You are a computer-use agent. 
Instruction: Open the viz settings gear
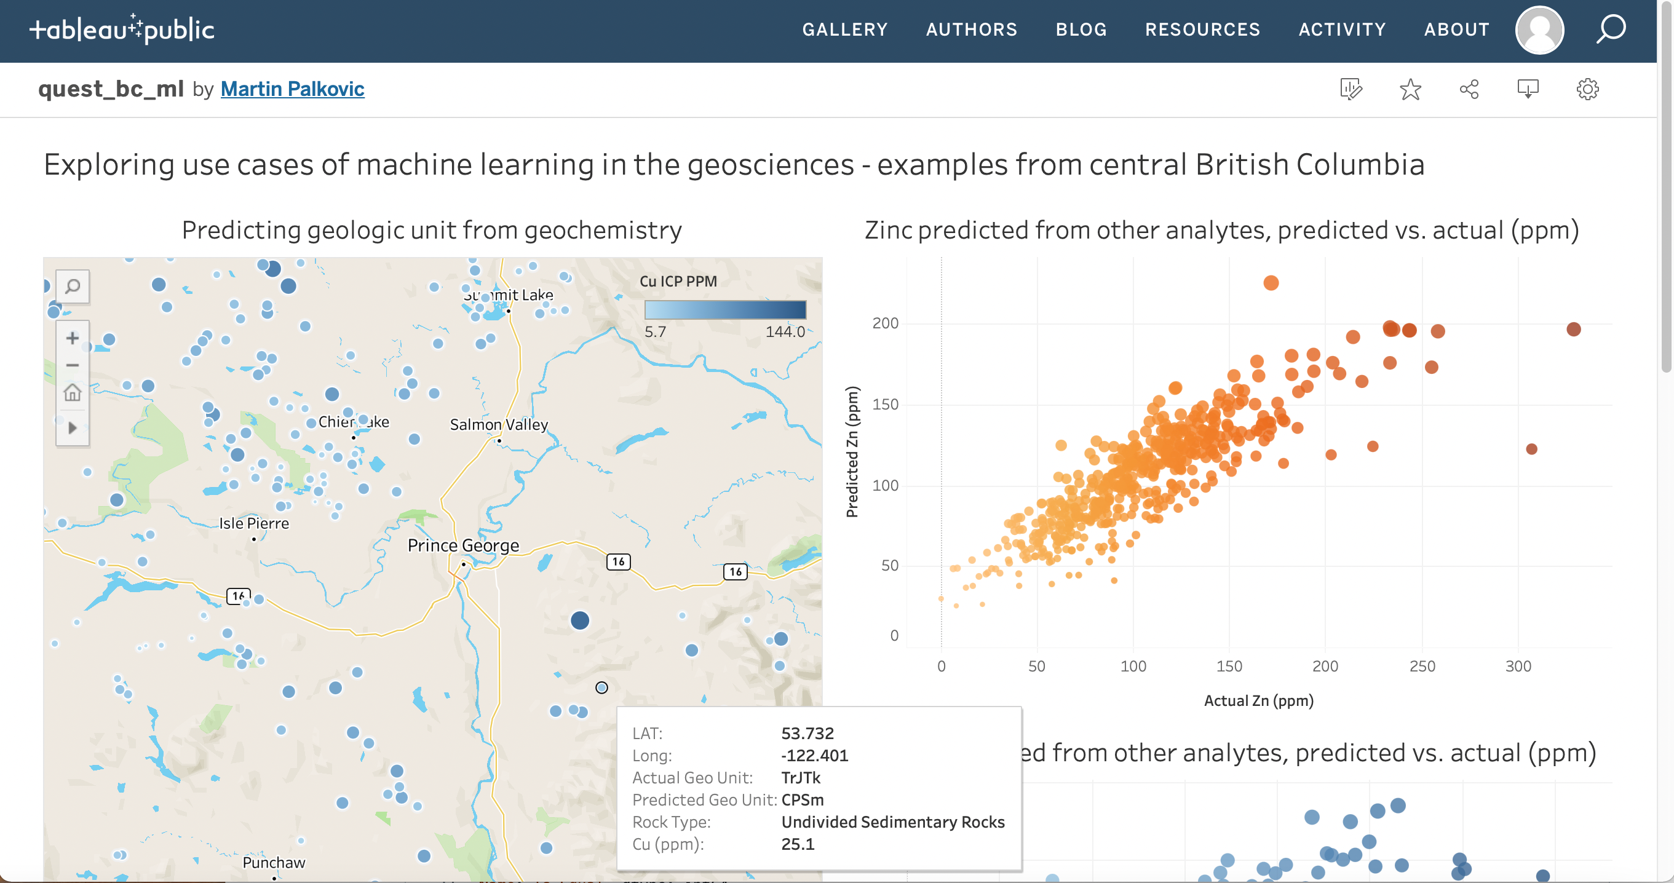pos(1587,89)
